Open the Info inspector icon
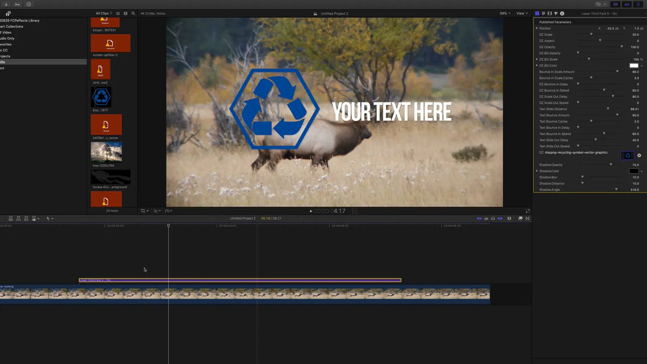Image resolution: width=647 pixels, height=364 pixels. (562, 13)
